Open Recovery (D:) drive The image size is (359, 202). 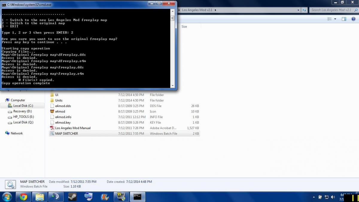pos(22,111)
